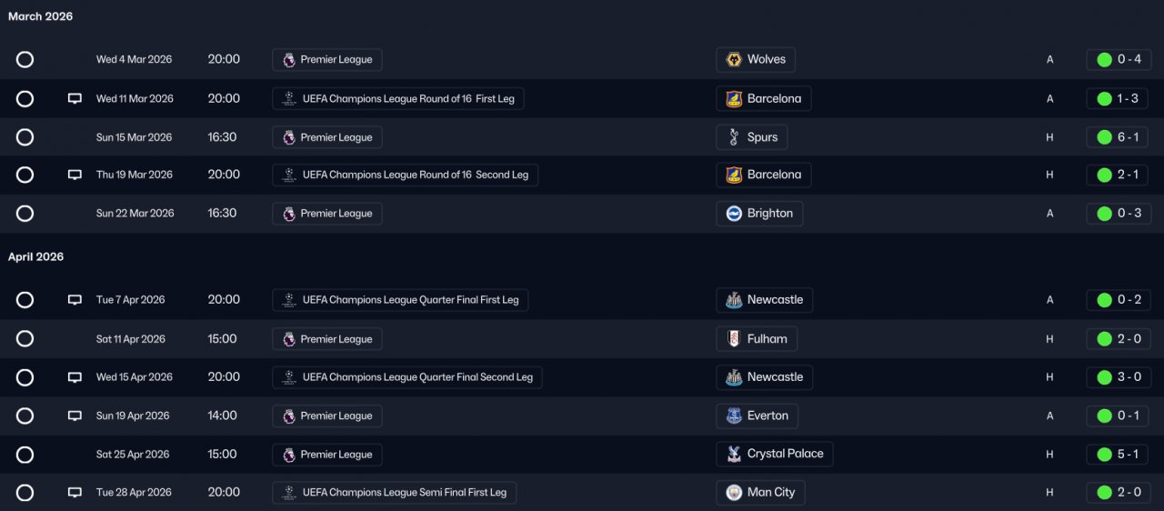This screenshot has height=511, width=1164.
Task: Click the Everton club crest icon
Action: (x=734, y=416)
